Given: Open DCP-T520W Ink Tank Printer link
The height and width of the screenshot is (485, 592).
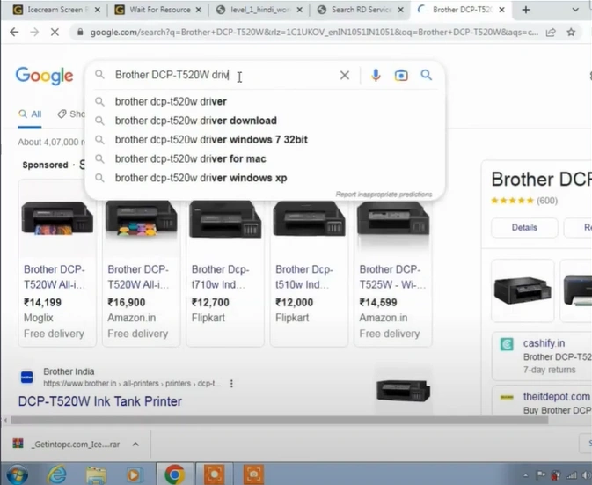Looking at the screenshot, I should point(99,401).
